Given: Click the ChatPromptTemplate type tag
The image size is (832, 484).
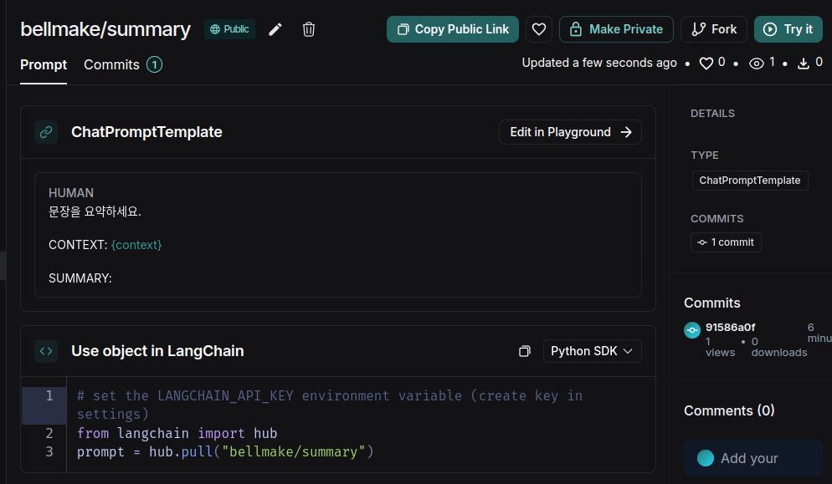Looking at the screenshot, I should pos(750,181).
